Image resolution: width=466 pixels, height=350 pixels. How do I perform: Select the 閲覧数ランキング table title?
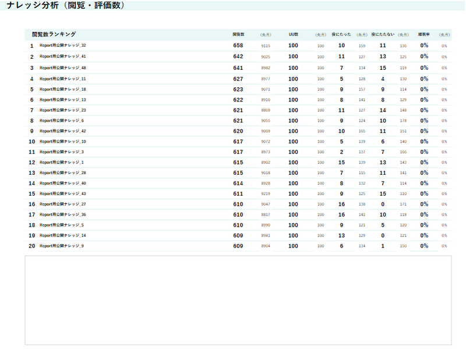[x=54, y=34]
